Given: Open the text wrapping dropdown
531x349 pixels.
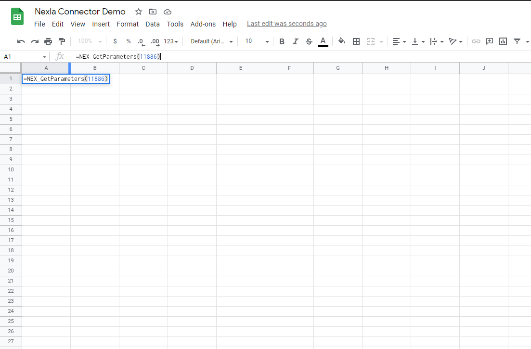Looking at the screenshot, I should coord(437,41).
